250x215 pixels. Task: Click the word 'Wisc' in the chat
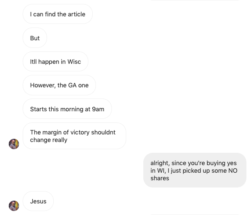pos(74,62)
